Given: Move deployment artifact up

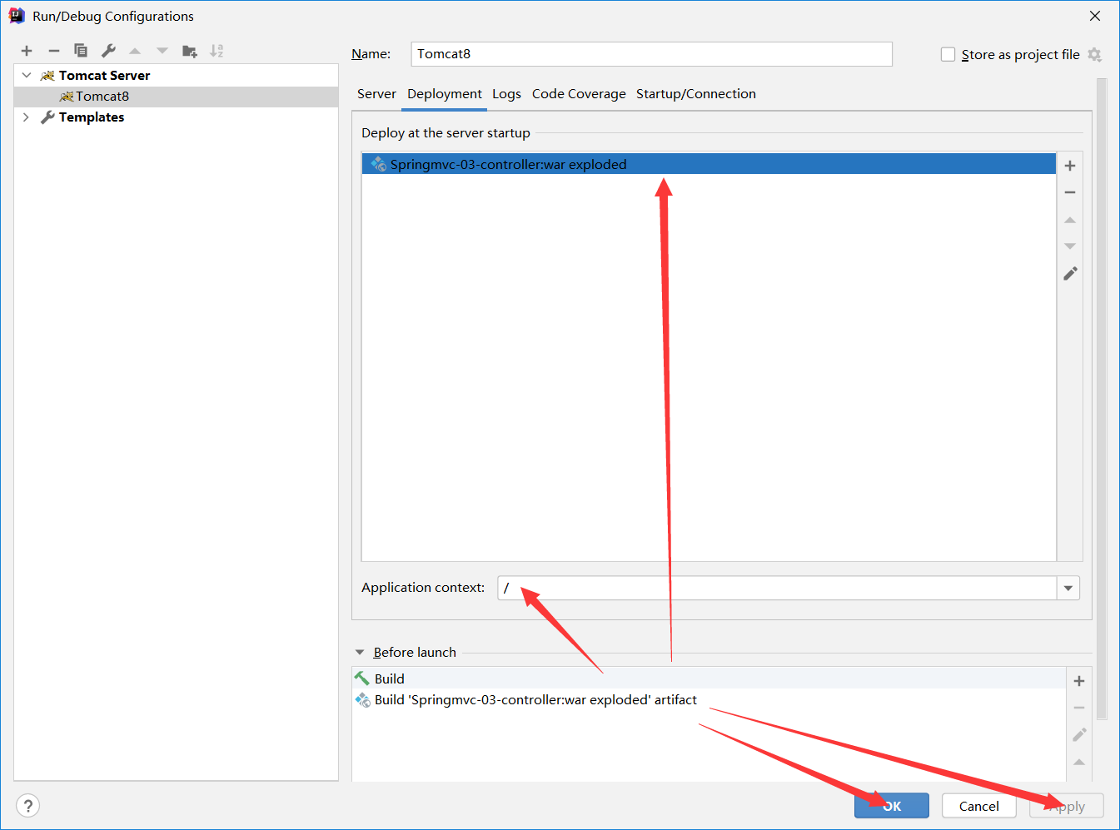Looking at the screenshot, I should (x=1070, y=220).
